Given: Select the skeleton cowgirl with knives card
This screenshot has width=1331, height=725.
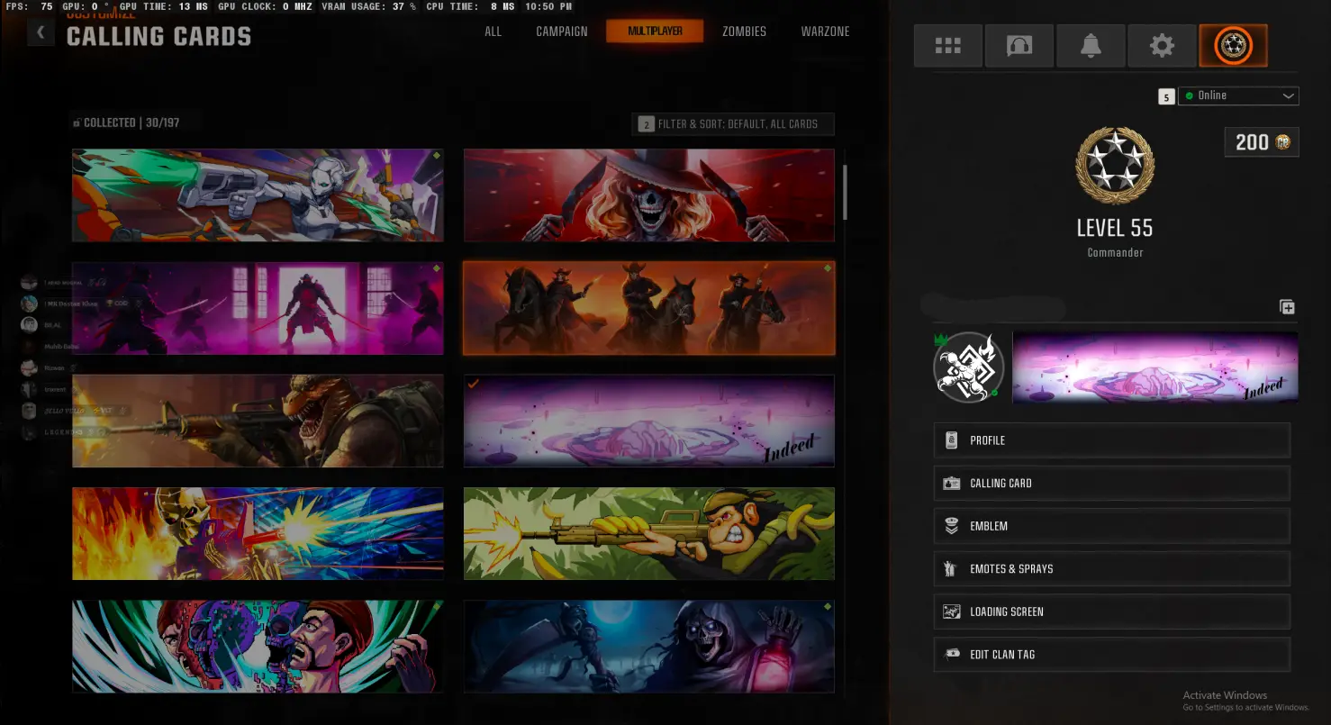Looking at the screenshot, I should tap(649, 195).
